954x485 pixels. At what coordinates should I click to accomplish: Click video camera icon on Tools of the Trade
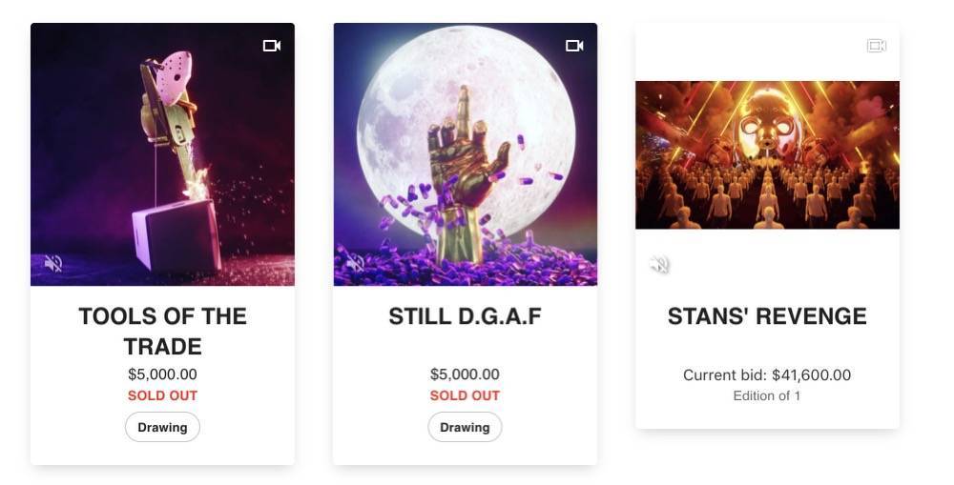(272, 46)
